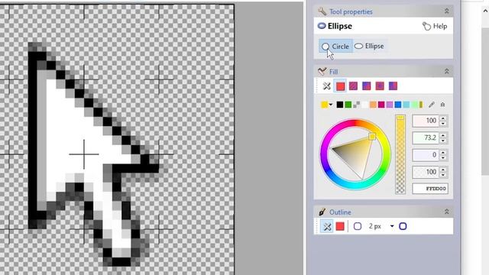
Task: Increase the 73.2 value stepper
Action: (x=443, y=134)
